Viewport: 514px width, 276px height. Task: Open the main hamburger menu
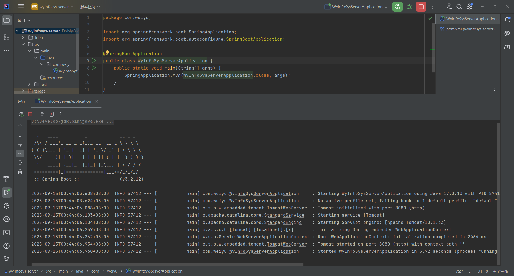coord(21,7)
